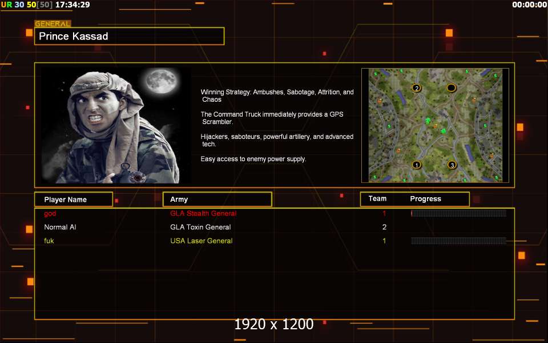Click the GENERAL label tab
The image size is (548, 343).
[53, 24]
